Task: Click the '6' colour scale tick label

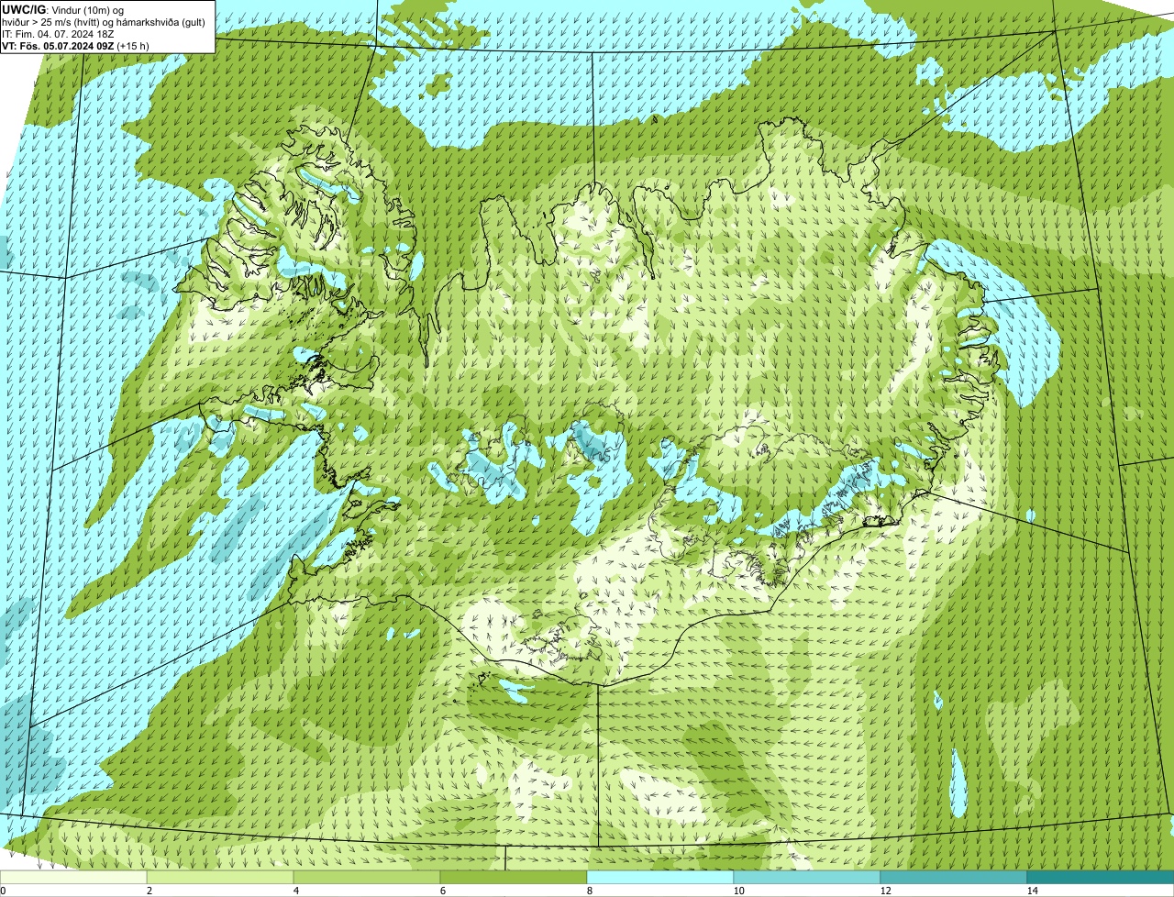Action: (442, 891)
